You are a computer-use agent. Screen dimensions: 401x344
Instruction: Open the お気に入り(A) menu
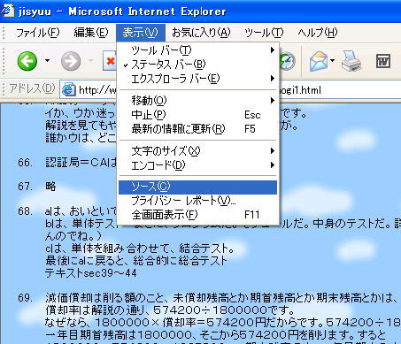[201, 33]
